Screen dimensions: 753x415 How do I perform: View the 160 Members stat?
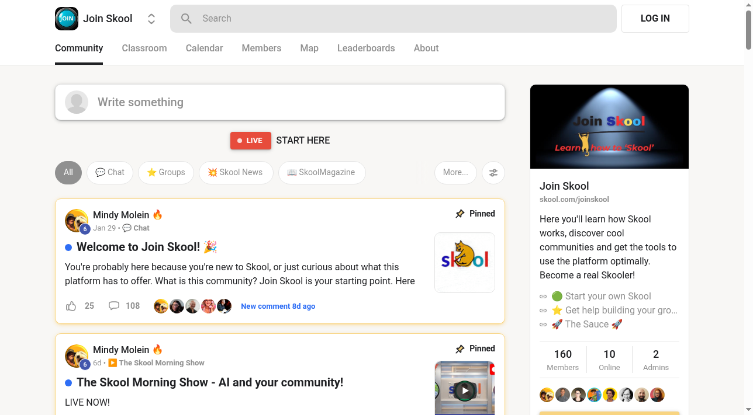coord(563,360)
